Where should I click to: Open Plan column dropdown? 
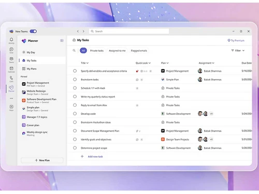tap(165, 63)
